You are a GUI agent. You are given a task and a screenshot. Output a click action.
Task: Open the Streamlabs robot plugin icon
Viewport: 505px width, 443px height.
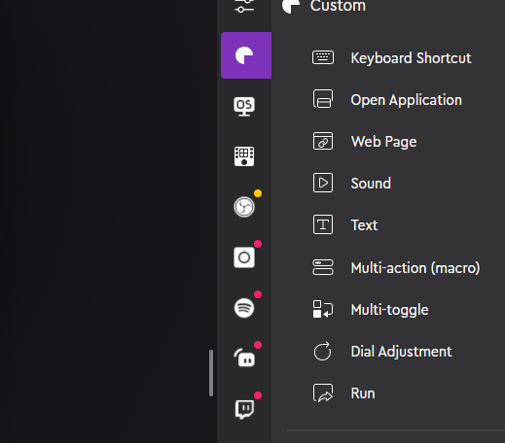[244, 358]
